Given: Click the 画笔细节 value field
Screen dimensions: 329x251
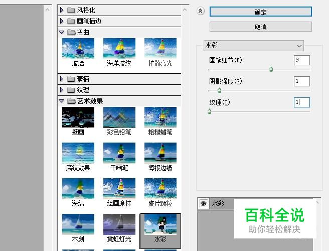Looking at the screenshot, I should pyautogui.click(x=302, y=60).
